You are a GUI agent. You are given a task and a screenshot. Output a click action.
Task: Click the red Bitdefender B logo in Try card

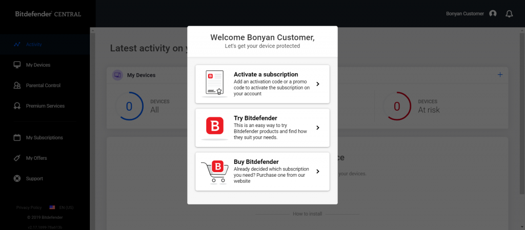[215, 126]
